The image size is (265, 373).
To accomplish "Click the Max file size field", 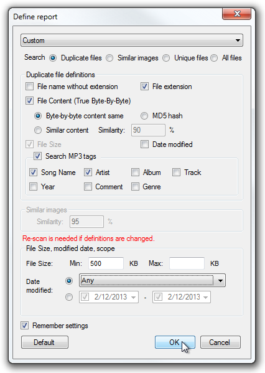I will point(187,263).
